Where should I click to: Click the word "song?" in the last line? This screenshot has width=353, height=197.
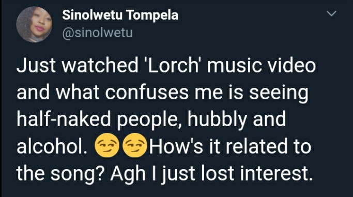(77, 174)
